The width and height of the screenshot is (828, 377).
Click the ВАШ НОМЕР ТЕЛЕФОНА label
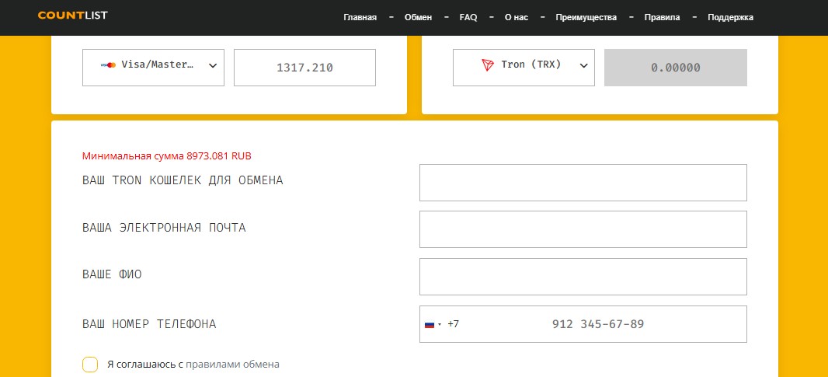[149, 324]
